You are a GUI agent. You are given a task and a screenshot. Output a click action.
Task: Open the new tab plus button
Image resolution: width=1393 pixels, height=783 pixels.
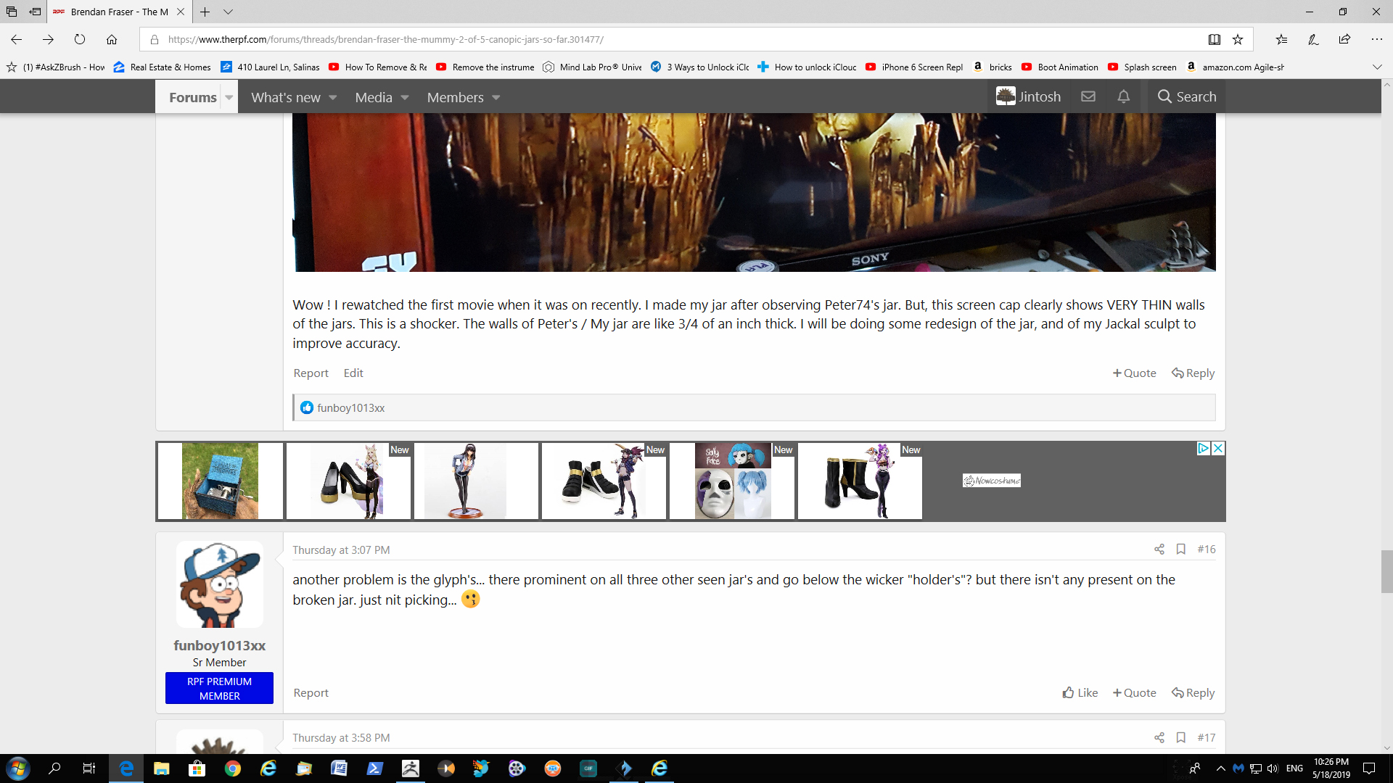[x=205, y=12]
